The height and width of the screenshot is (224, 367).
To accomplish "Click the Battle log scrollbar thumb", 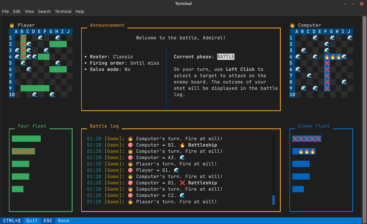I will (x=273, y=200).
